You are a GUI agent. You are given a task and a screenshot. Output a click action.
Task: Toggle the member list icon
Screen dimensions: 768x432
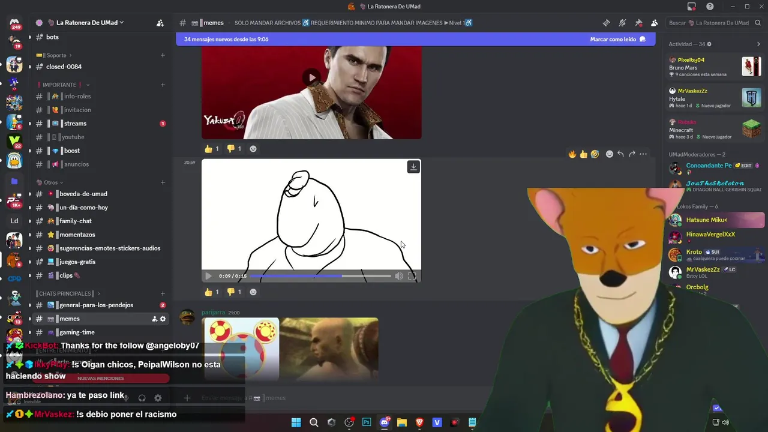pyautogui.click(x=654, y=23)
